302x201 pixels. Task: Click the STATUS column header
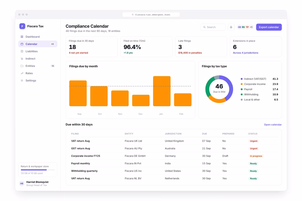253,134
